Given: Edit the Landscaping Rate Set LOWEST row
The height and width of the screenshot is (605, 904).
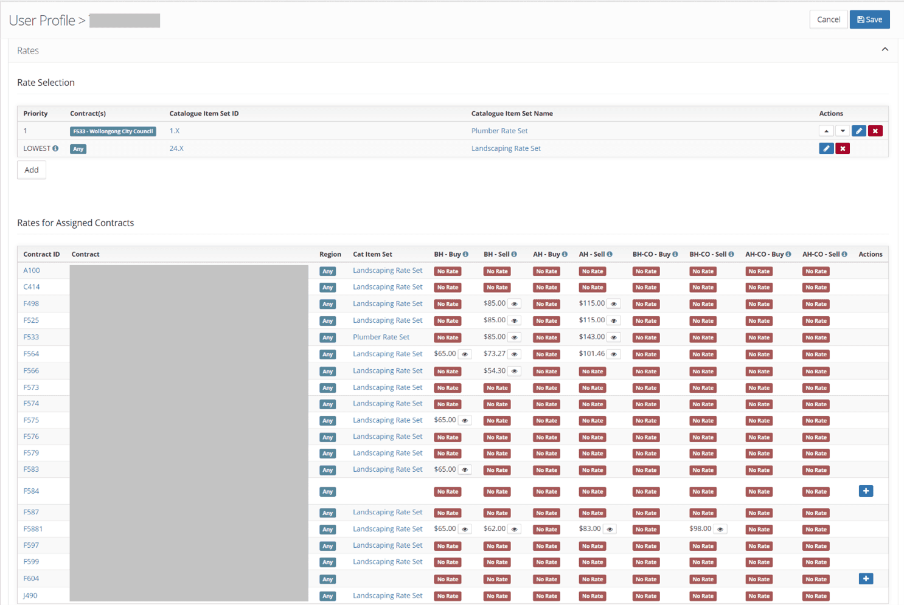Looking at the screenshot, I should pyautogui.click(x=826, y=148).
